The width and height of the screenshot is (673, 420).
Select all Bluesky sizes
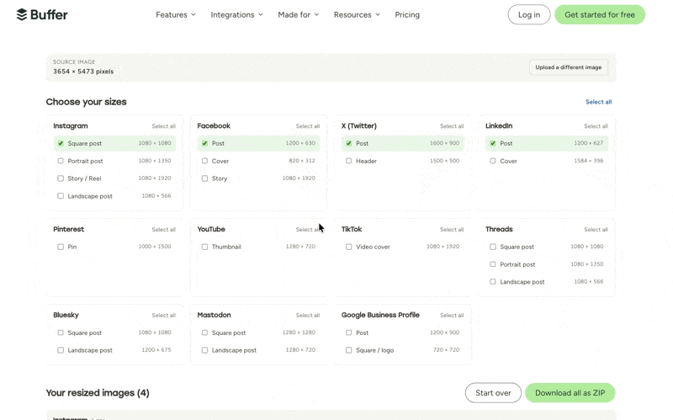[x=163, y=316]
